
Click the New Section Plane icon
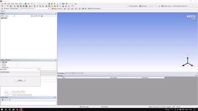click(2, 100)
